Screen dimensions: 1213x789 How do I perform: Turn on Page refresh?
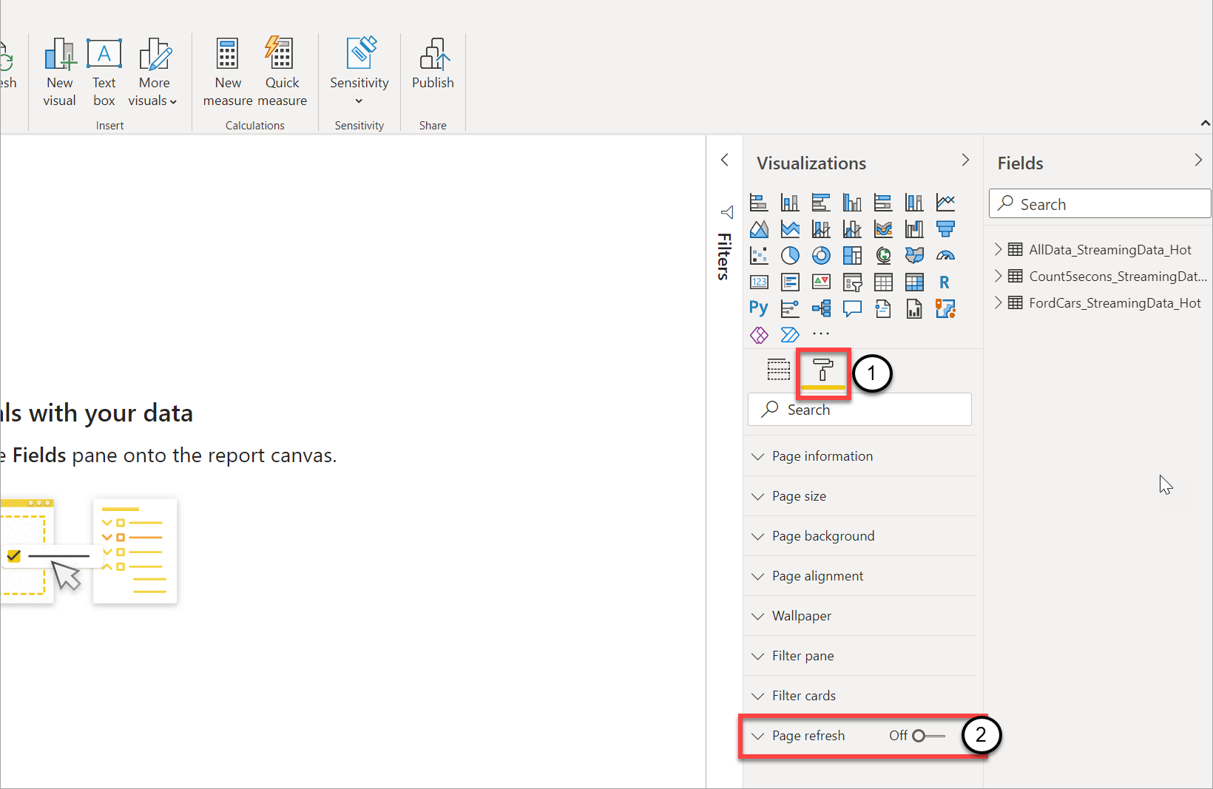click(921, 736)
